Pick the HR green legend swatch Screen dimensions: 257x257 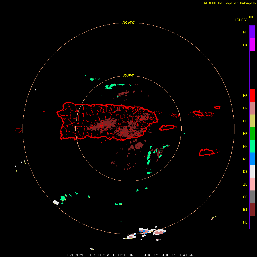click(252, 134)
